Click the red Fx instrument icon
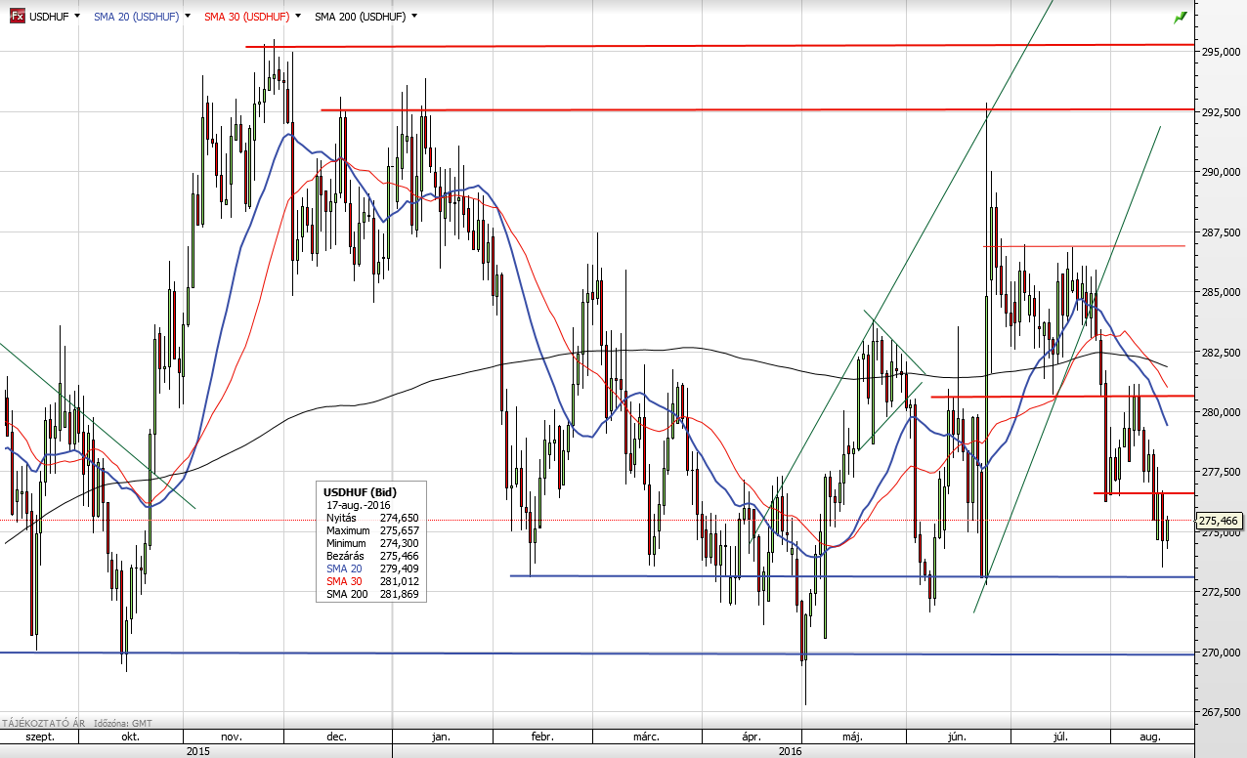The width and height of the screenshot is (1247, 758). click(17, 16)
